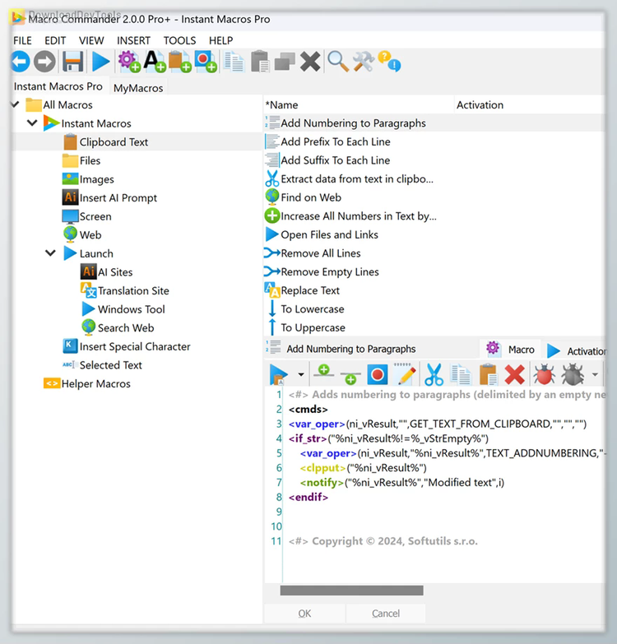Select the Macro tab in editor
Viewport: 617px width, 644px height.
pos(510,349)
